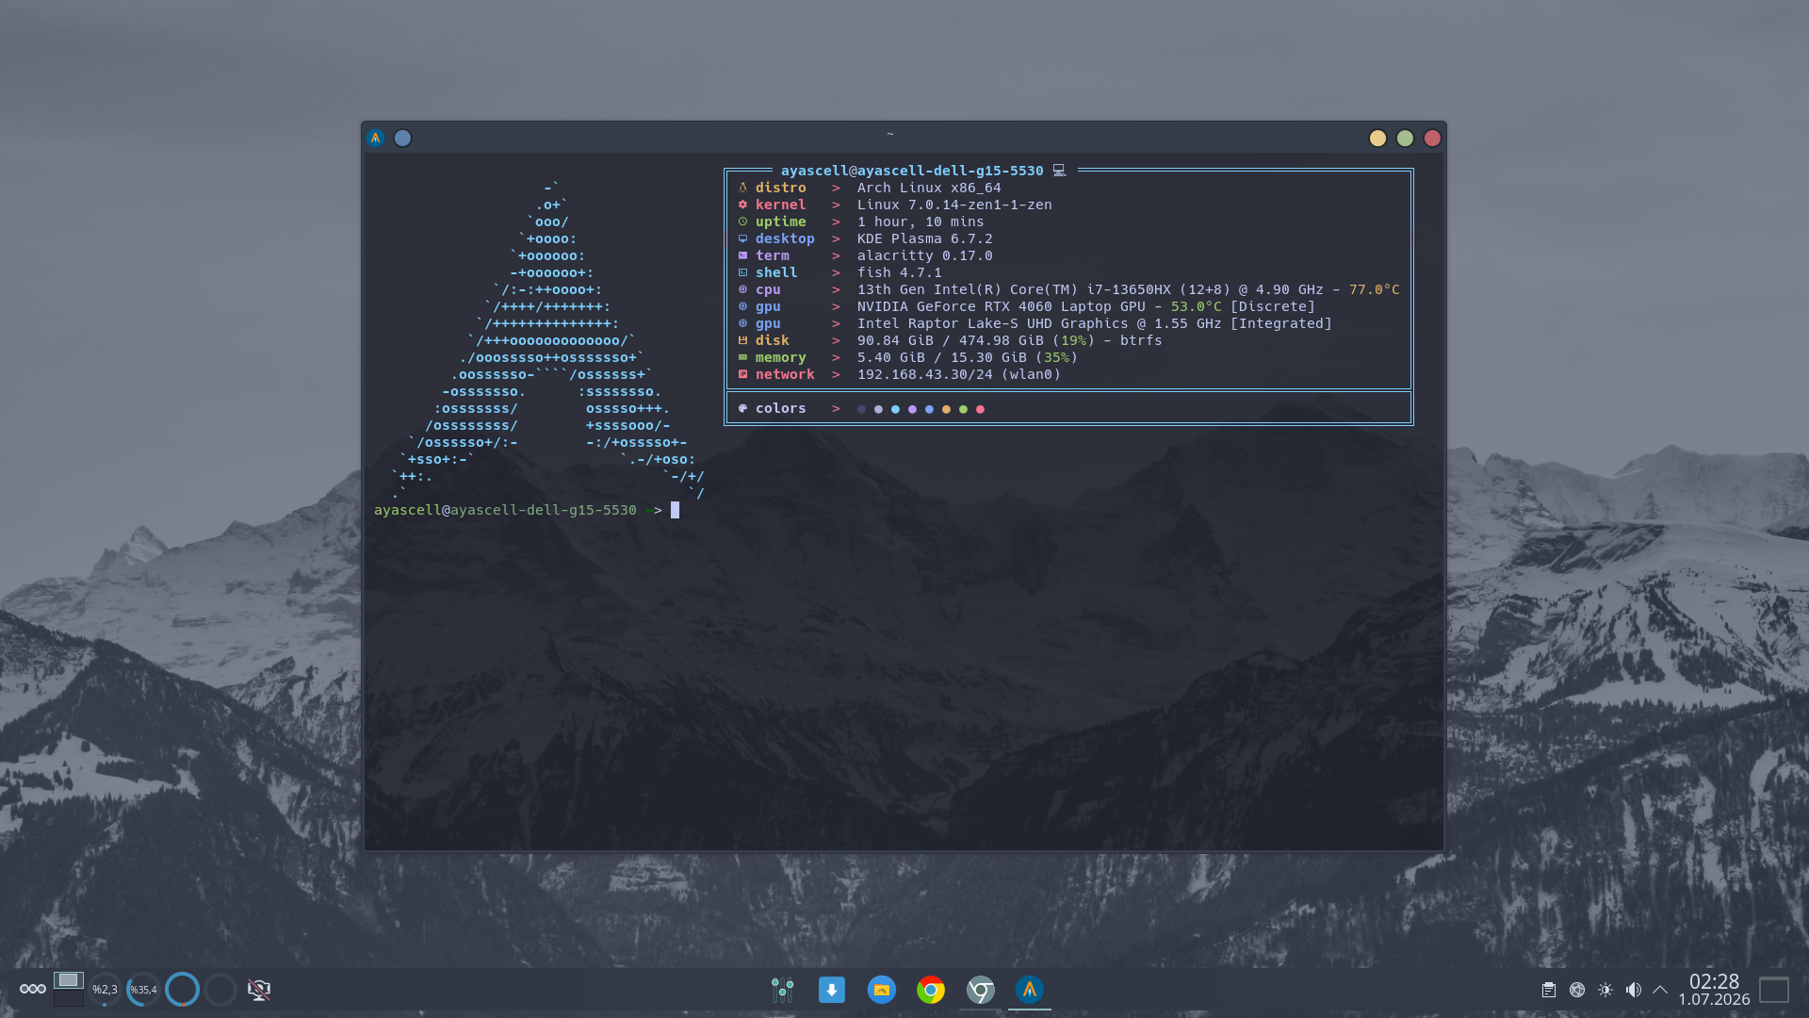The image size is (1809, 1018).
Task: Toggle the blue pin button on terminal titlebar
Action: tap(402, 138)
